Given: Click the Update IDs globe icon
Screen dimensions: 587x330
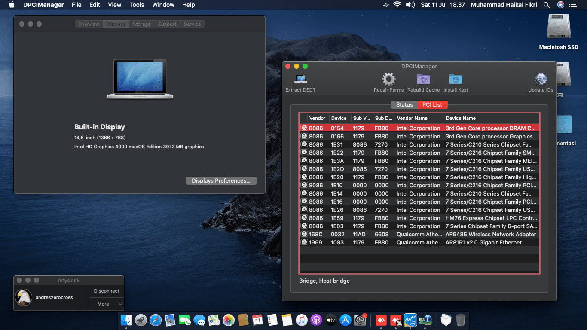Looking at the screenshot, I should (541, 79).
